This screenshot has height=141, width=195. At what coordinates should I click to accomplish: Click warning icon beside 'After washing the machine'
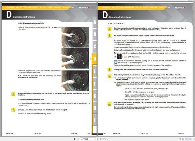(110, 104)
